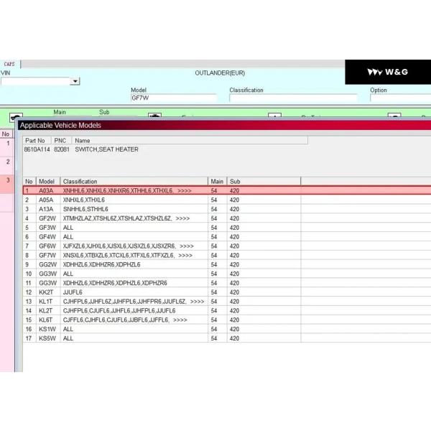431x431 pixels.
Task: Select part number 8610A114
Action: 37,149
